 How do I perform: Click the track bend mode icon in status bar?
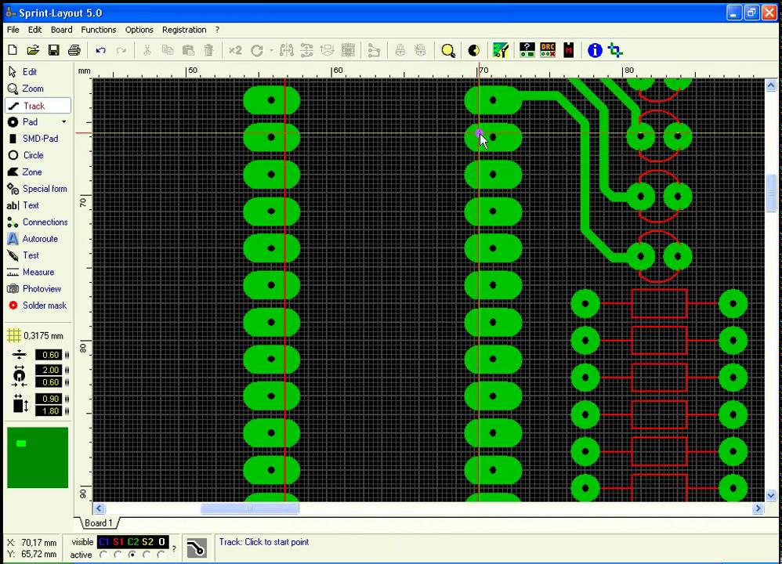pyautogui.click(x=197, y=548)
